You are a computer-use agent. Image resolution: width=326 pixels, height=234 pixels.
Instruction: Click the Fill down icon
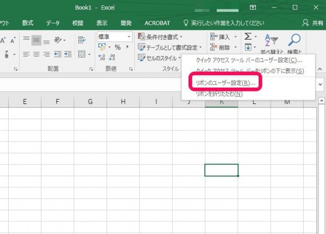248,47
